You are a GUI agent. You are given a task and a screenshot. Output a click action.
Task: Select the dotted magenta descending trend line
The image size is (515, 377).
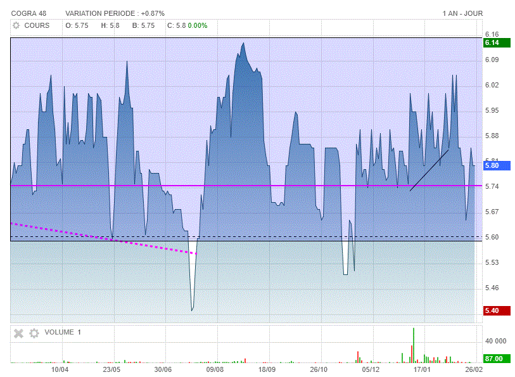pos(103,239)
